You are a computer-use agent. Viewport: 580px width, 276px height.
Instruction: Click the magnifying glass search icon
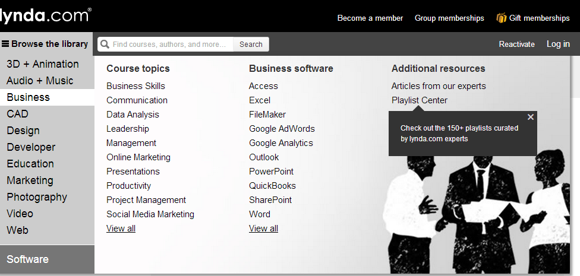coord(105,45)
